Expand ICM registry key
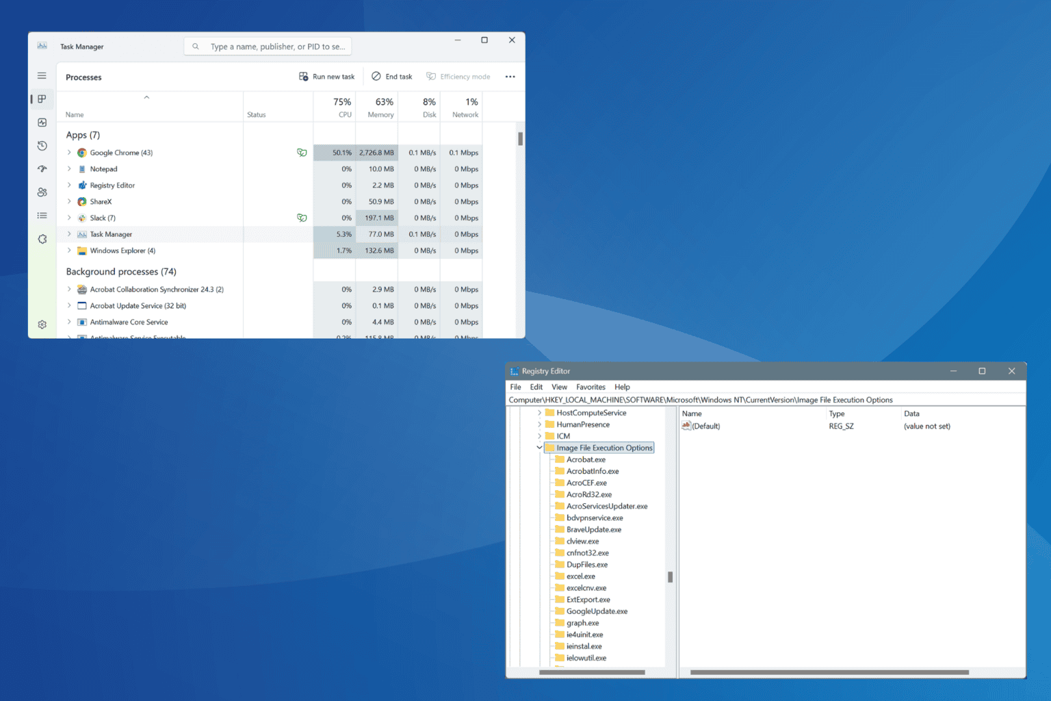This screenshot has width=1051, height=701. coord(539,436)
